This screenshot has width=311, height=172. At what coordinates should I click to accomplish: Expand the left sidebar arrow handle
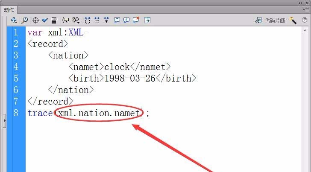(x=5, y=120)
